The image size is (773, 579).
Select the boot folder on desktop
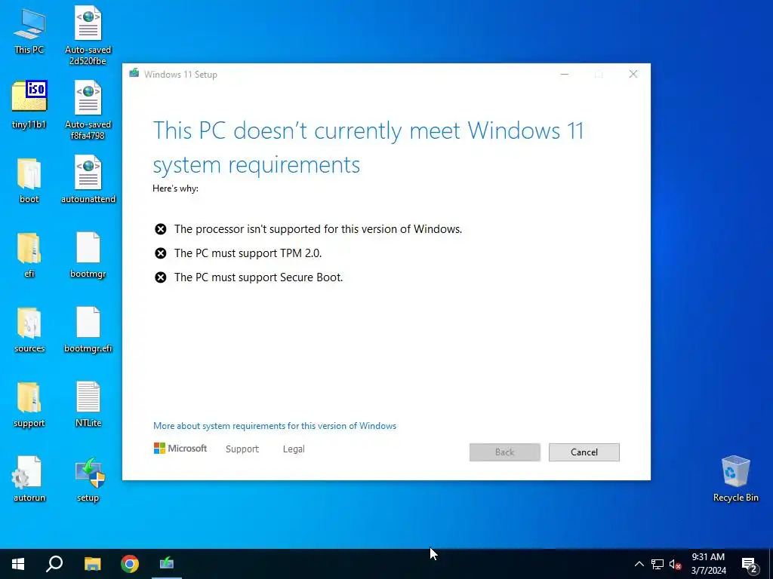coord(29,180)
